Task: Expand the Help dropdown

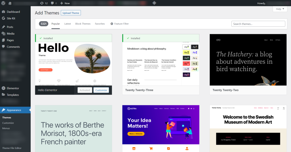Action: coord(280,9)
